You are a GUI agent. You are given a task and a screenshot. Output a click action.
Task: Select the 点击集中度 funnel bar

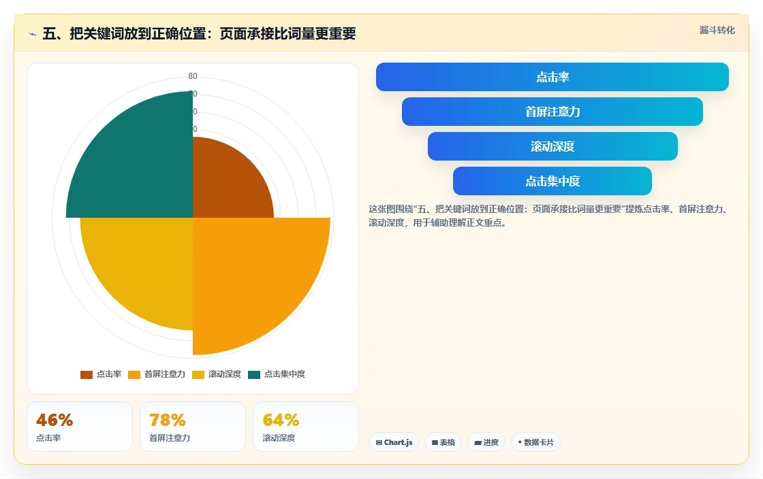point(552,181)
